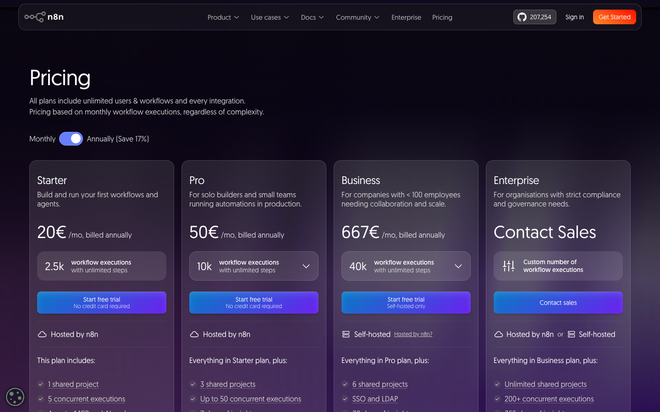Click the checkmark icon beside 1 shared project
Image resolution: width=660 pixels, height=412 pixels.
pyautogui.click(x=41, y=385)
